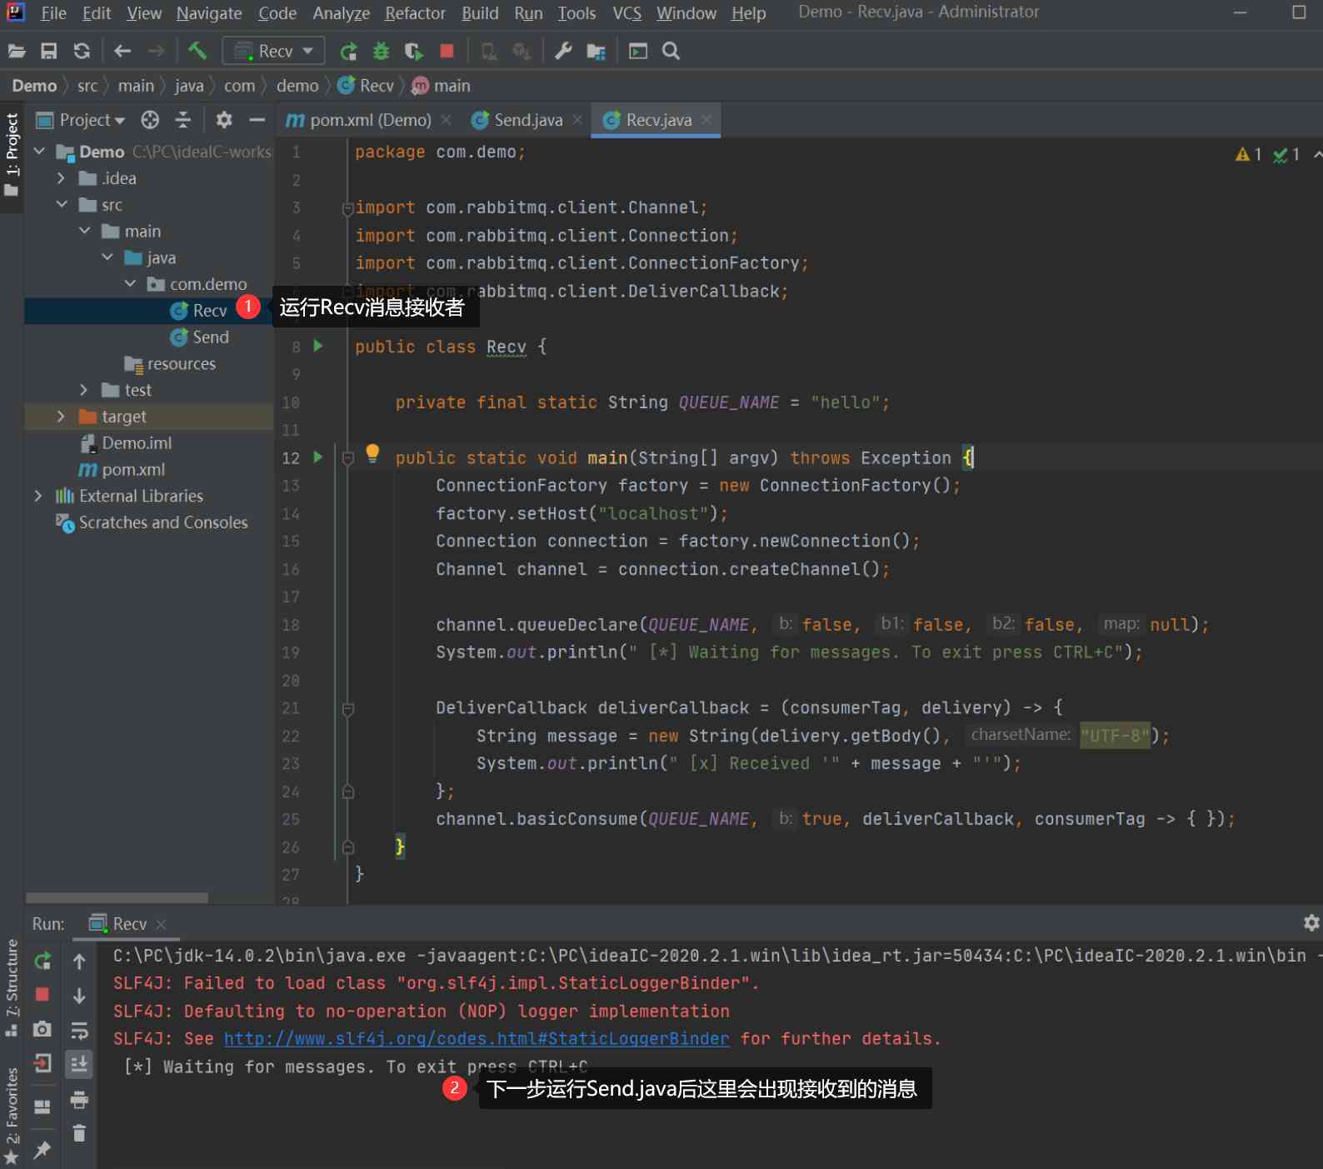Click the Search Everywhere magnifier icon
The height and width of the screenshot is (1169, 1323).
coord(671,52)
